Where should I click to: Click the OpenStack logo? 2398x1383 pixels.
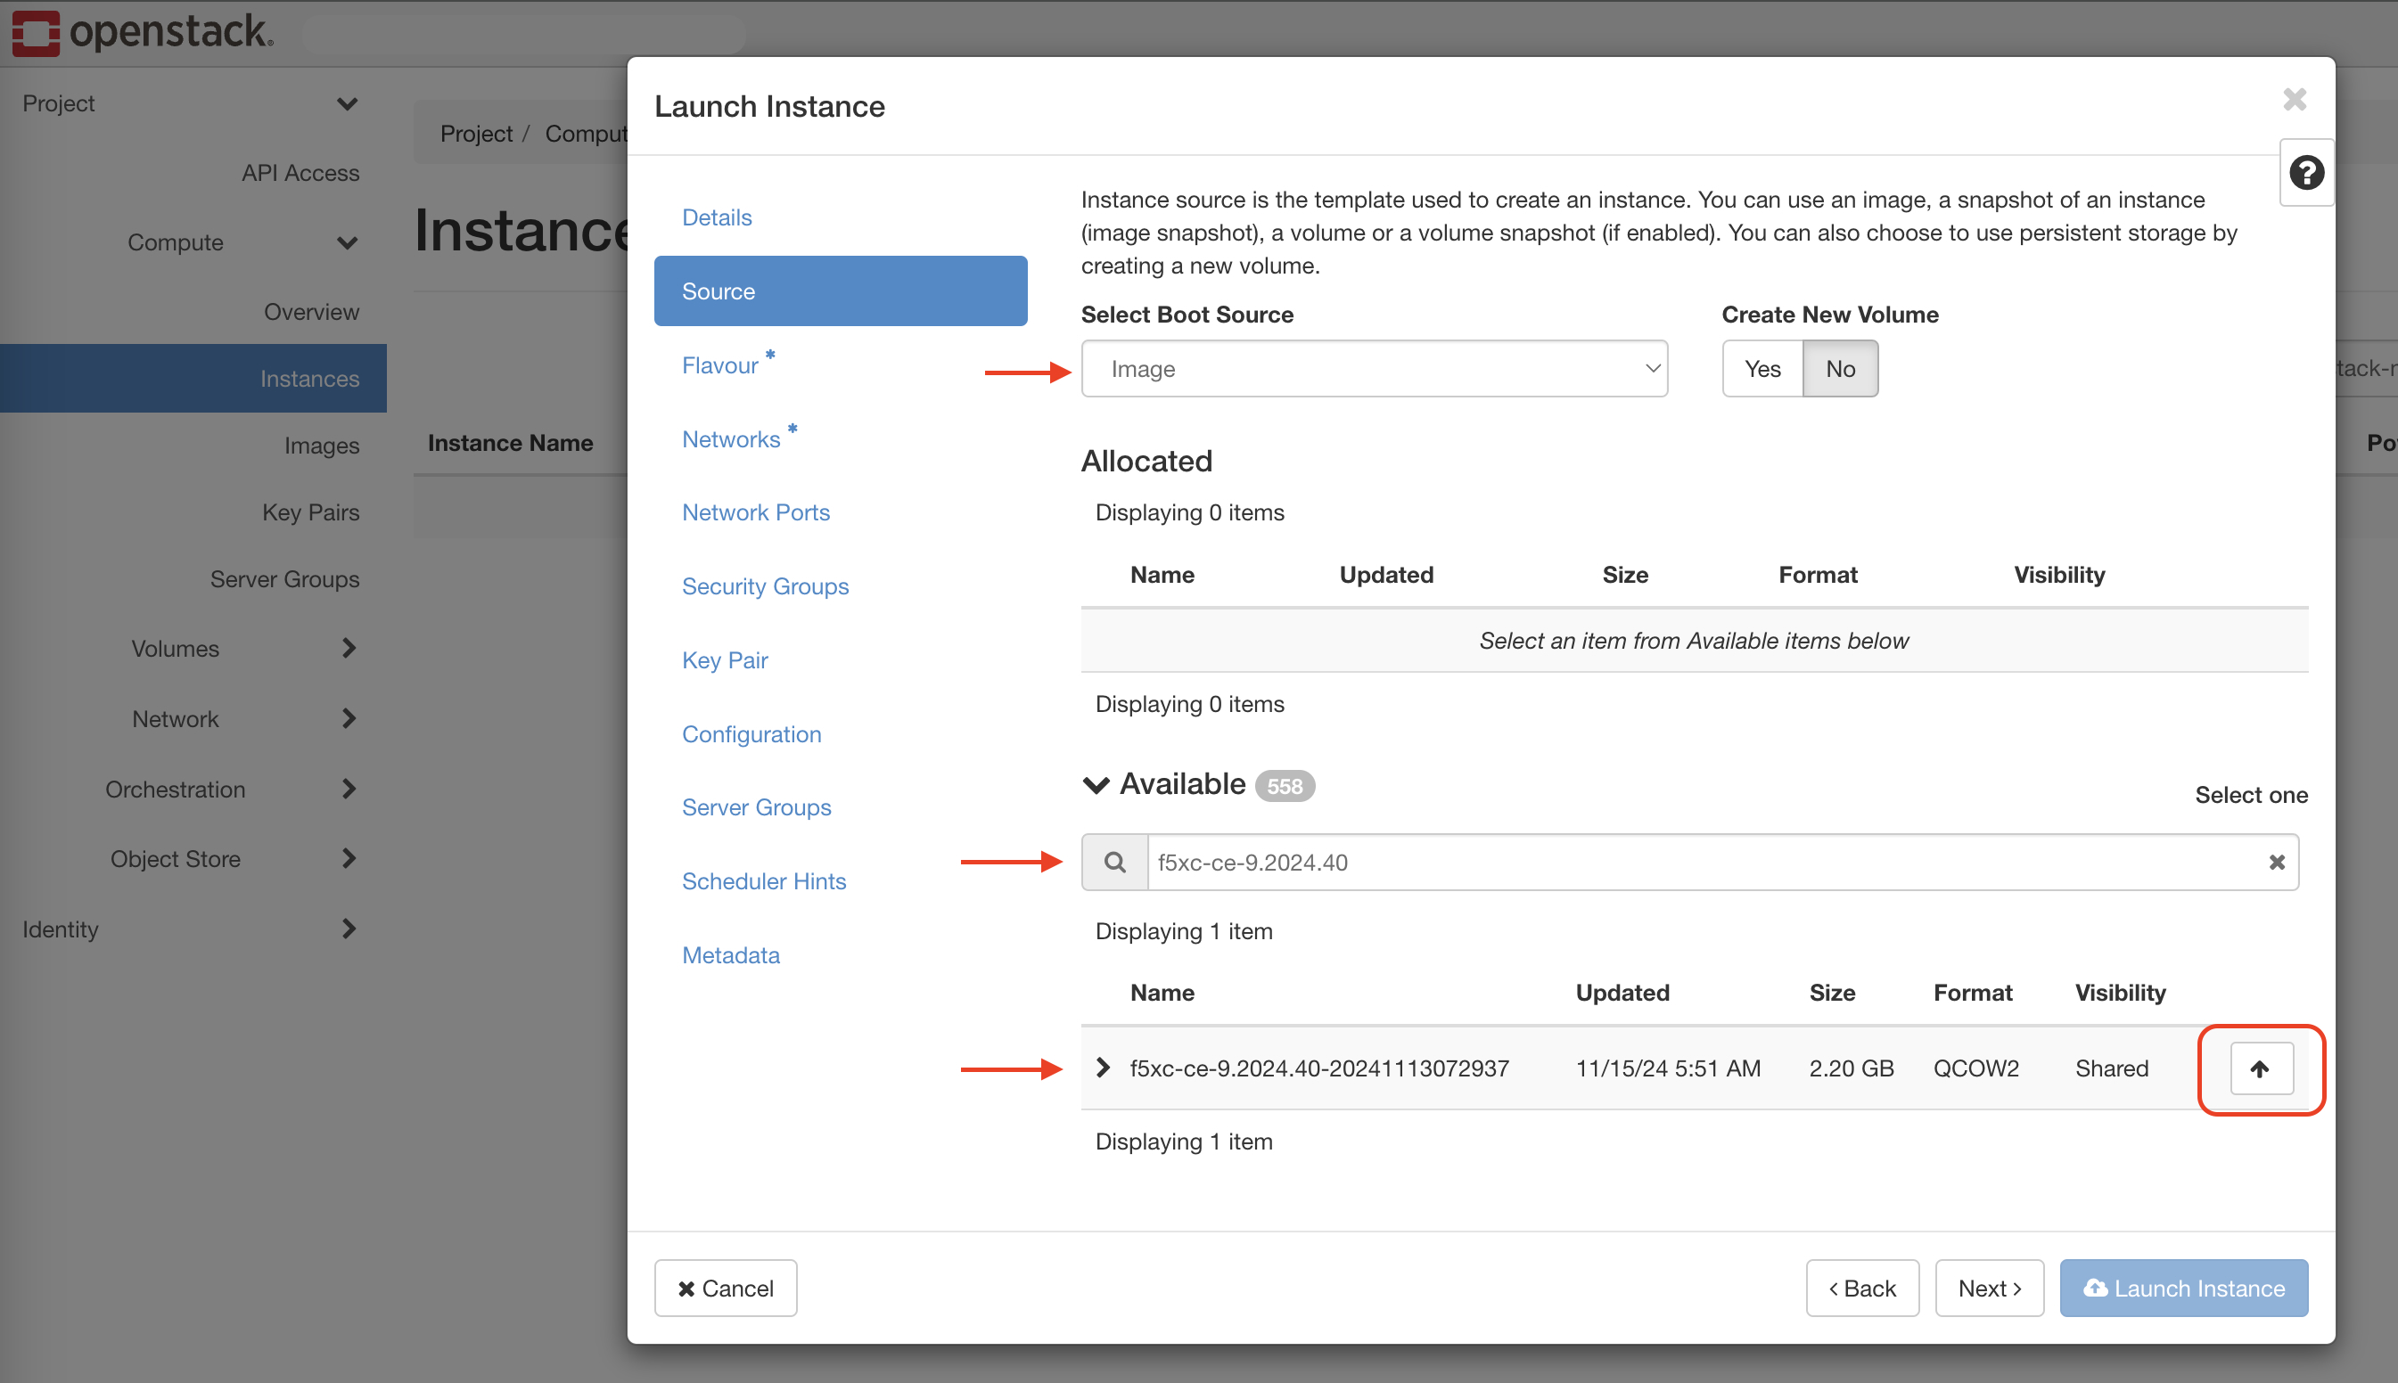[143, 32]
